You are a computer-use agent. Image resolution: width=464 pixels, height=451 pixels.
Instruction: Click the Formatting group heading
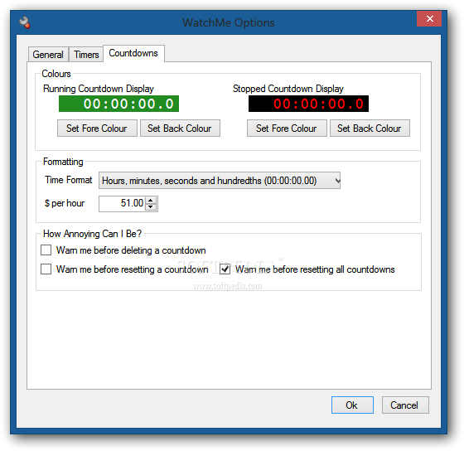pyautogui.click(x=63, y=162)
